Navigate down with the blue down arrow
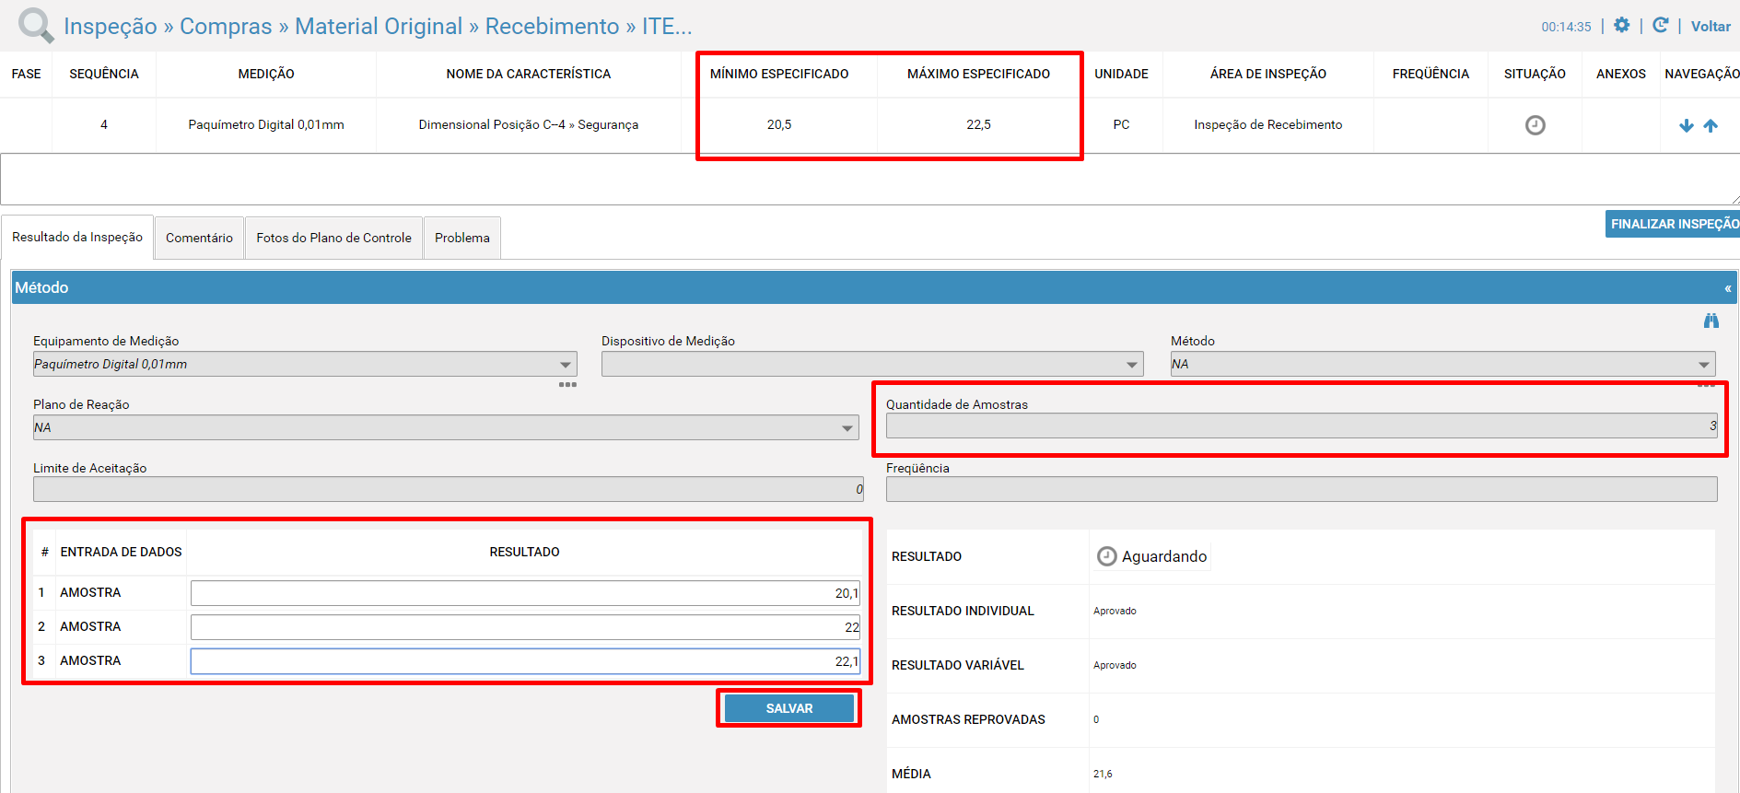Image resolution: width=1740 pixels, height=793 pixels. click(x=1687, y=125)
